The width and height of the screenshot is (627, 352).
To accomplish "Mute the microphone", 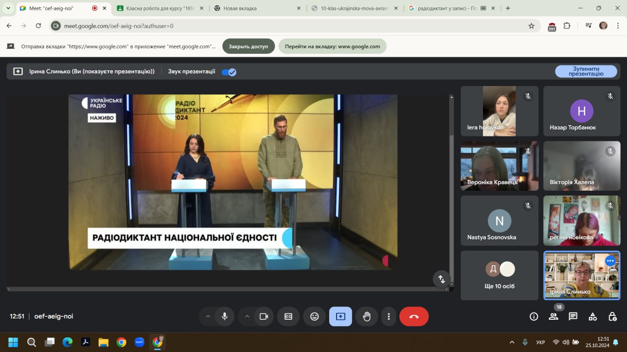I will 224,316.
